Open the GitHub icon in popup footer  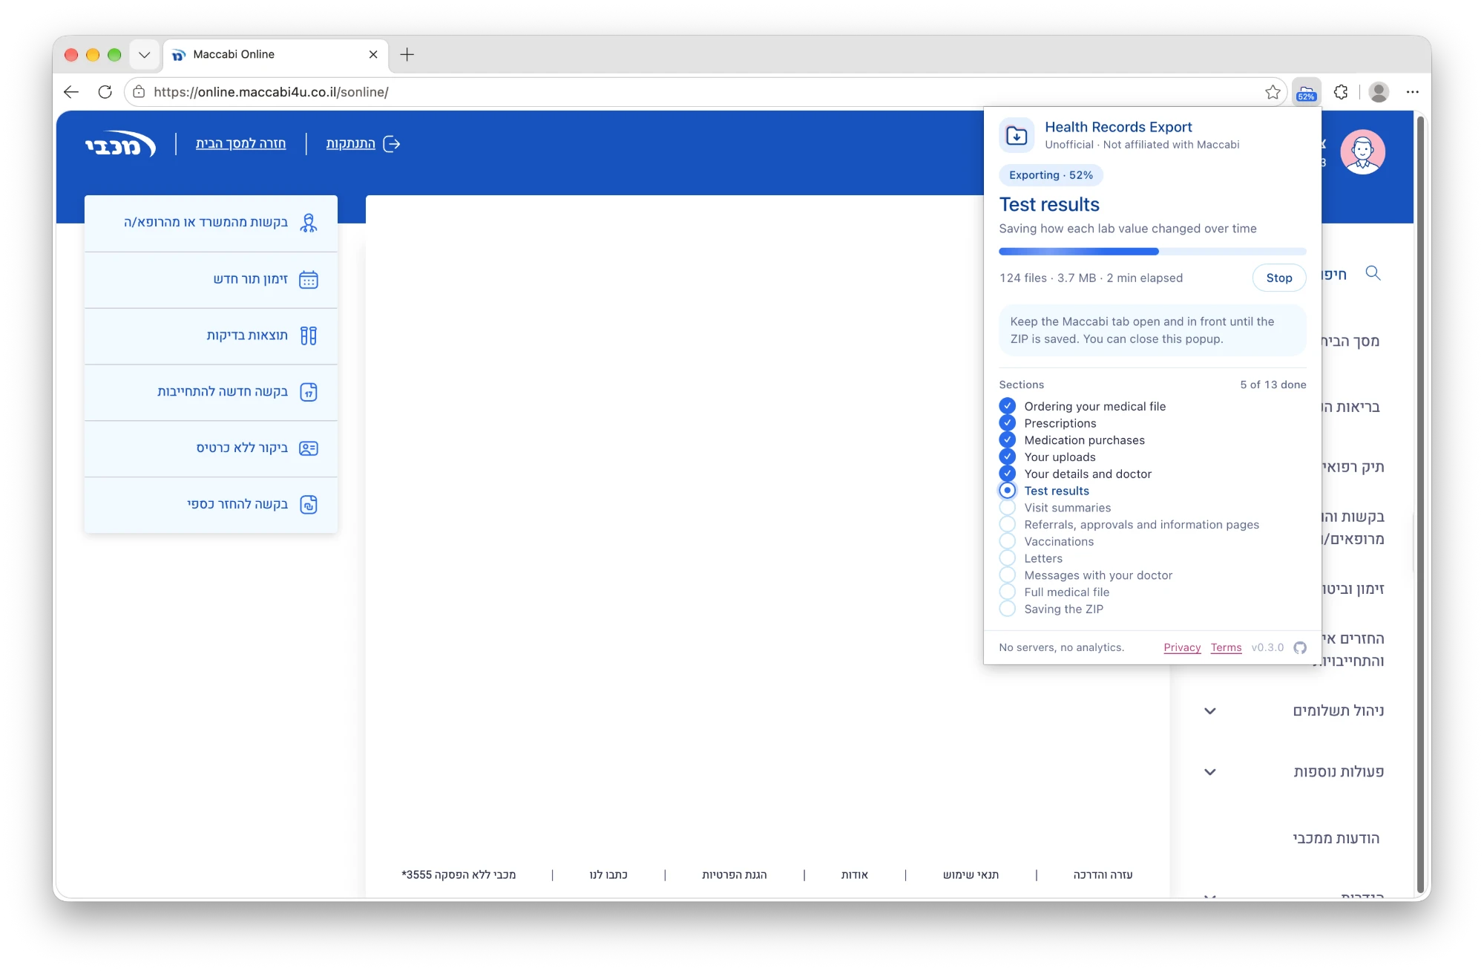[1300, 647]
